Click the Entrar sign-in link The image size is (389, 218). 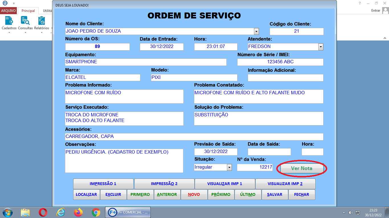point(376,11)
